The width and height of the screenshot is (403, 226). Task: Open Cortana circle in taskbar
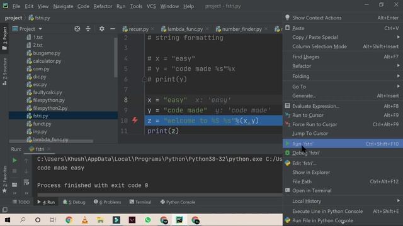pos(38,220)
